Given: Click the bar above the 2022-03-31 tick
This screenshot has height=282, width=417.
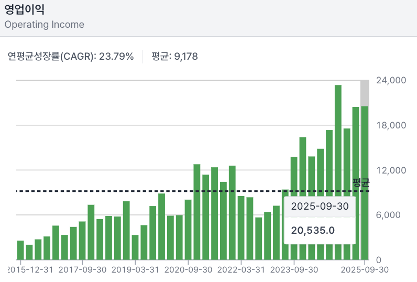Looking at the screenshot, I should pos(241,228).
